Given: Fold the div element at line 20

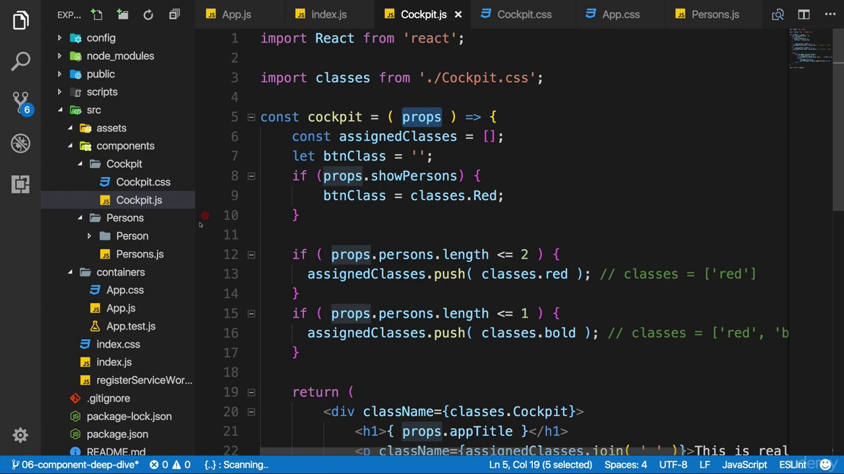Looking at the screenshot, I should [251, 412].
